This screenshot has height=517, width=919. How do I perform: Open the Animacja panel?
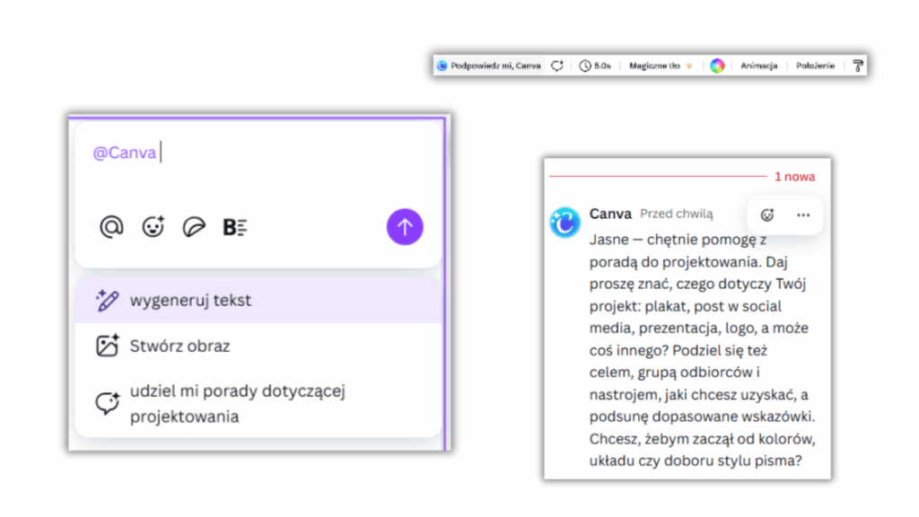(758, 66)
